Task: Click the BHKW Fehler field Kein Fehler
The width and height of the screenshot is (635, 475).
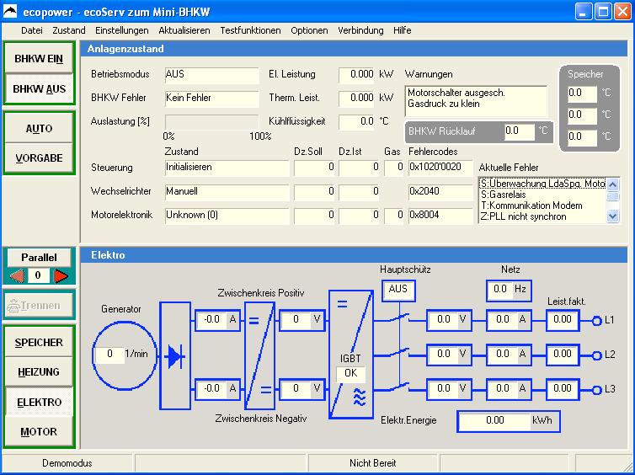Action: [x=211, y=99]
